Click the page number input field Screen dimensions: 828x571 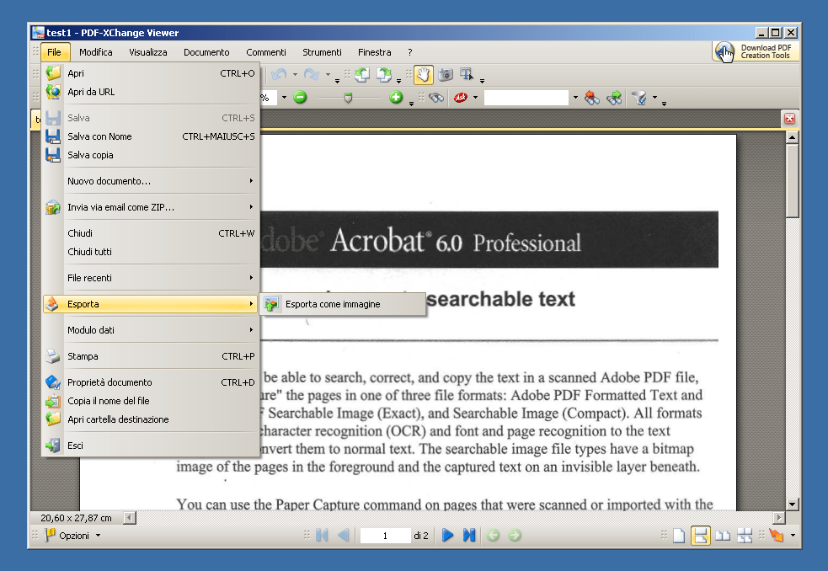(387, 535)
